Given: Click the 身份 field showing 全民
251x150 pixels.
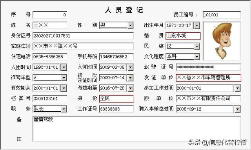Looking at the screenshot, I should point(116,99).
